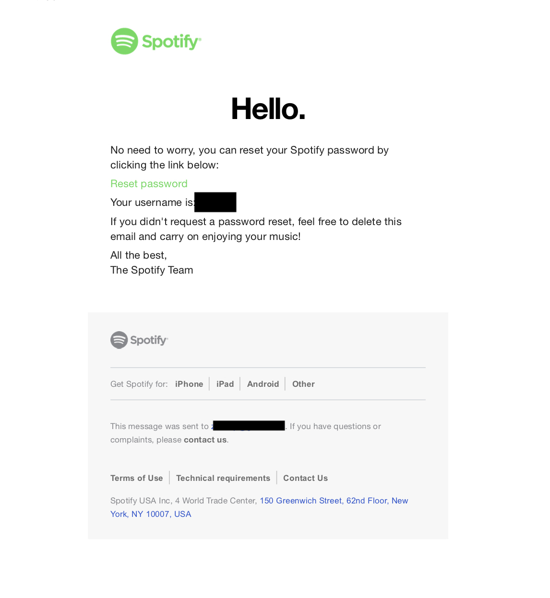Click the Contact Us footer link
Viewport: 550px width, 598px height.
tap(305, 478)
